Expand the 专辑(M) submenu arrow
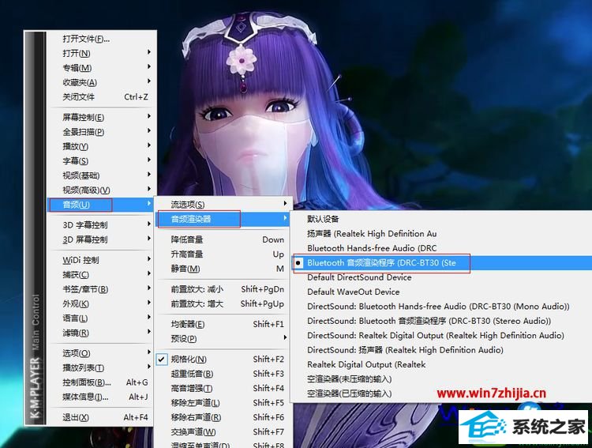This screenshot has height=448, width=592. [149, 67]
